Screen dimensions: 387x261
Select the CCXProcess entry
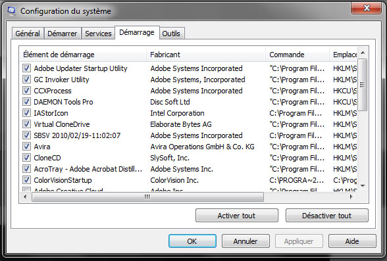pos(53,91)
